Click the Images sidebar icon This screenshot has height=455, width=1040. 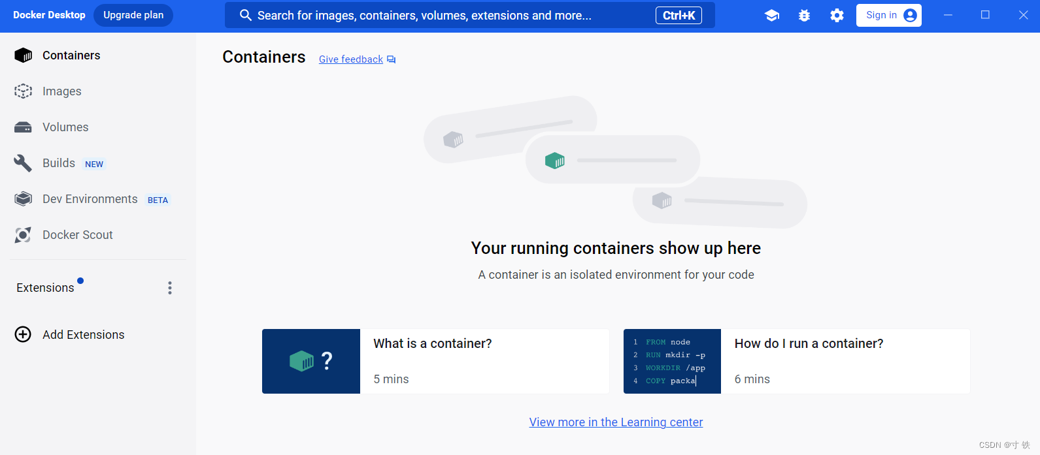[x=24, y=91]
